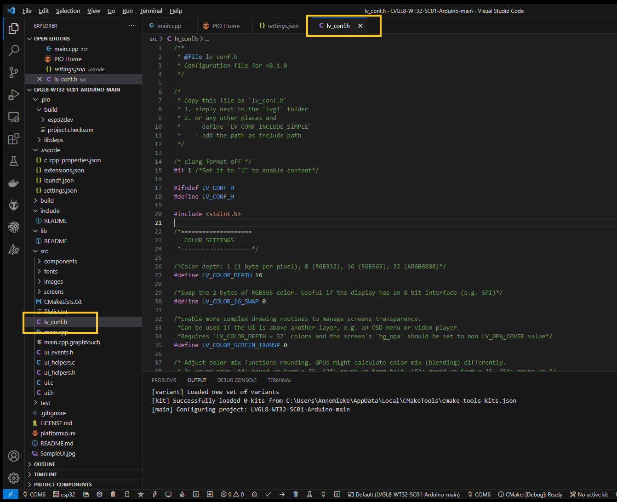
Task: Switch to the main.cpp editor tab
Action: pos(170,26)
